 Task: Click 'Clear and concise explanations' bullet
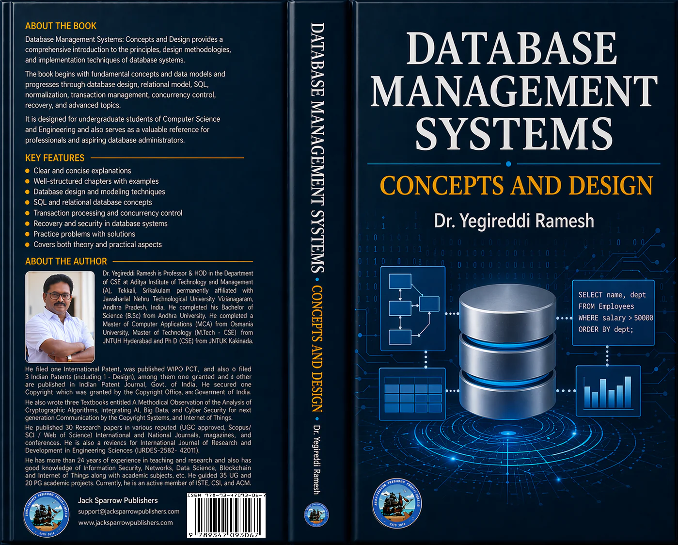(78, 171)
